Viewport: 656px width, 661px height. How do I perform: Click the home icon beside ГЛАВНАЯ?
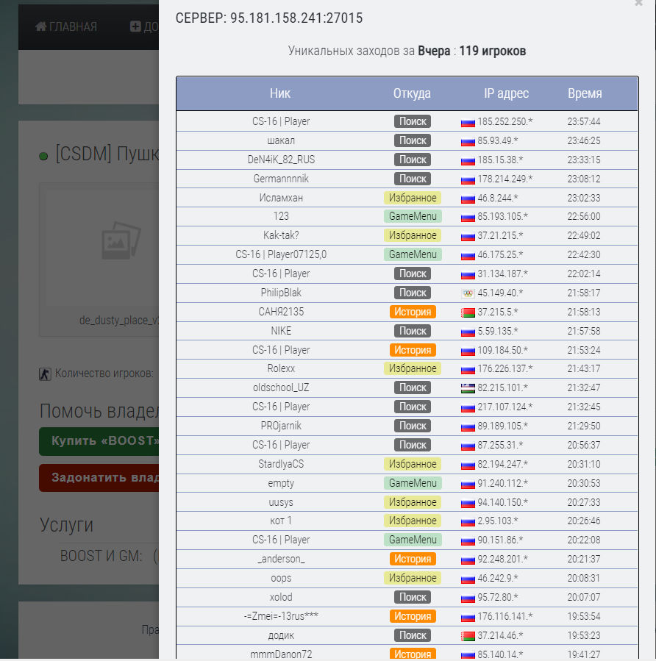coord(41,26)
